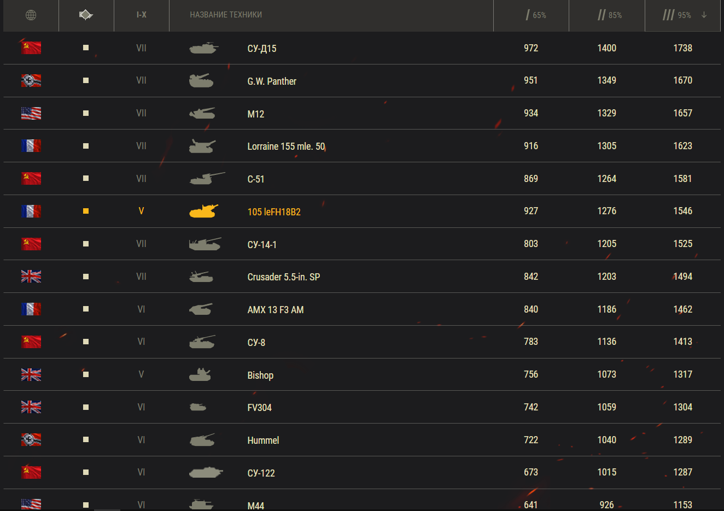Click the globe nation filter icon
The image size is (724, 511).
pyautogui.click(x=31, y=15)
